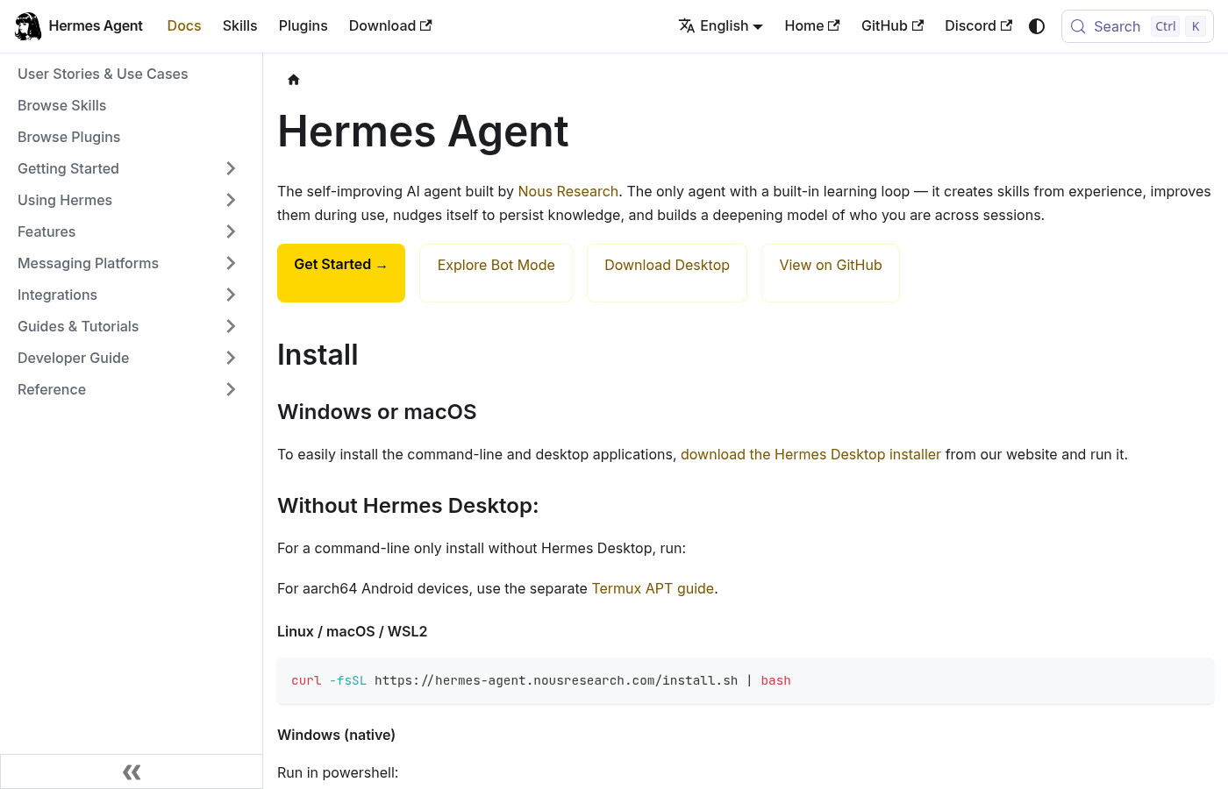Image resolution: width=1228 pixels, height=789 pixels.
Task: Open the Docs nav tab
Action: click(184, 26)
